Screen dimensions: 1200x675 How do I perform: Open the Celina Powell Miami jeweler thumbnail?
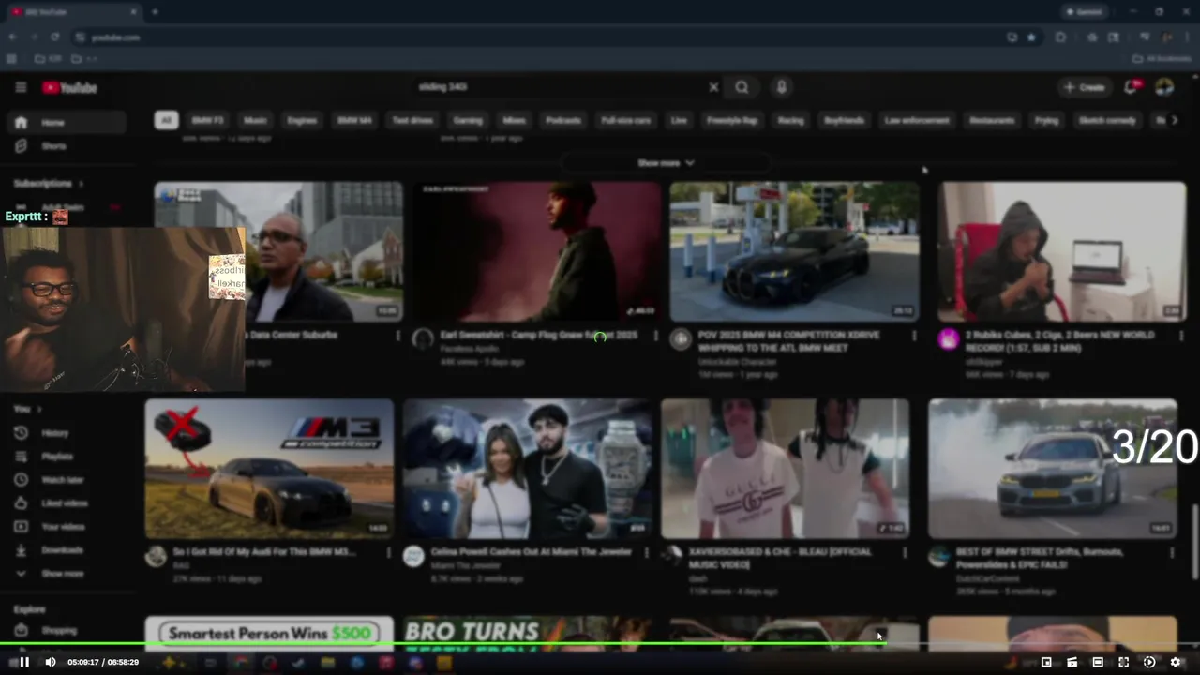tap(528, 469)
